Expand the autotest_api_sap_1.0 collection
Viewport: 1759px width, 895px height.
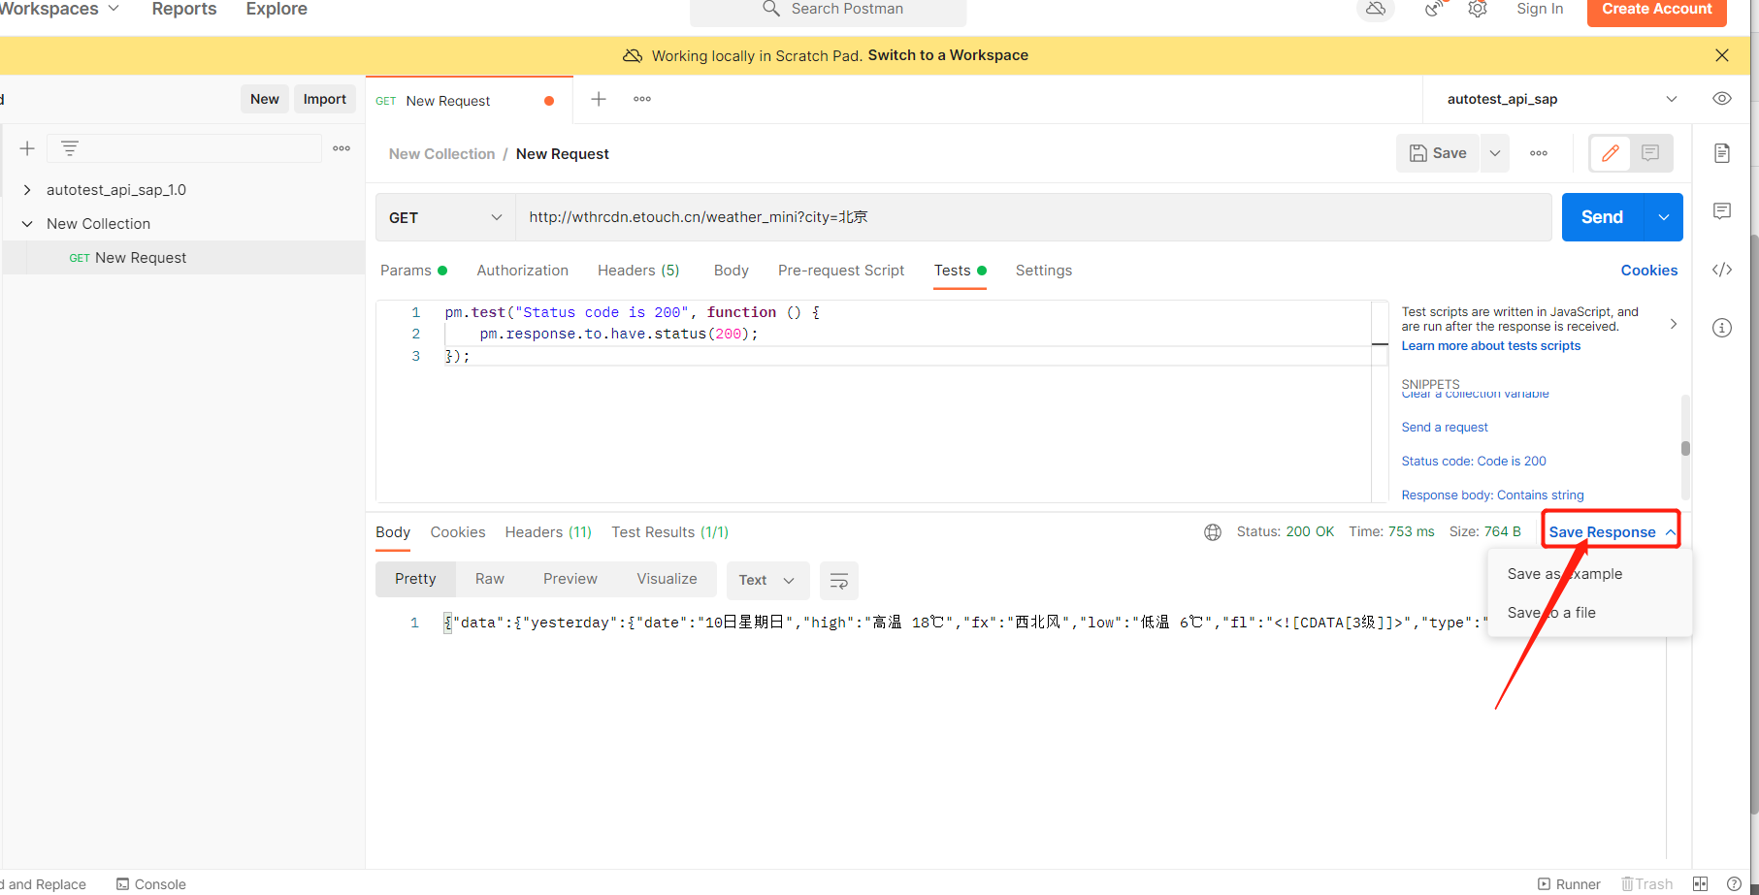[x=27, y=190]
